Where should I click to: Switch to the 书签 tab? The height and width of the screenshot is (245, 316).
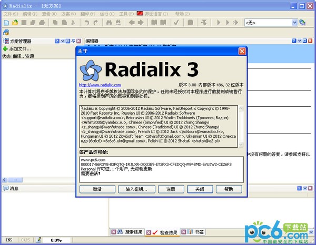[x=192, y=232]
